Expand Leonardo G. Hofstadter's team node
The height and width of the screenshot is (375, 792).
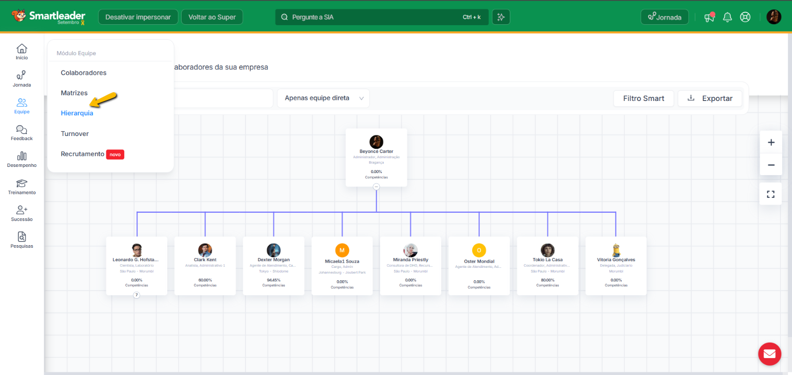point(137,295)
